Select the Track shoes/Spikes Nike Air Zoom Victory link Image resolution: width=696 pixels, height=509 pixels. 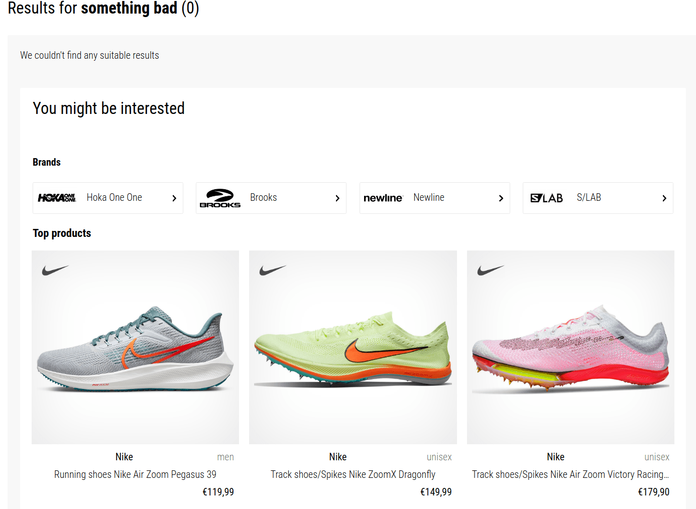[570, 474]
